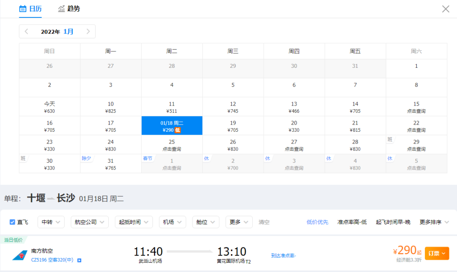Expand the 舱位 cabin class dropdown
This screenshot has width=457, height=272.
[x=206, y=222]
